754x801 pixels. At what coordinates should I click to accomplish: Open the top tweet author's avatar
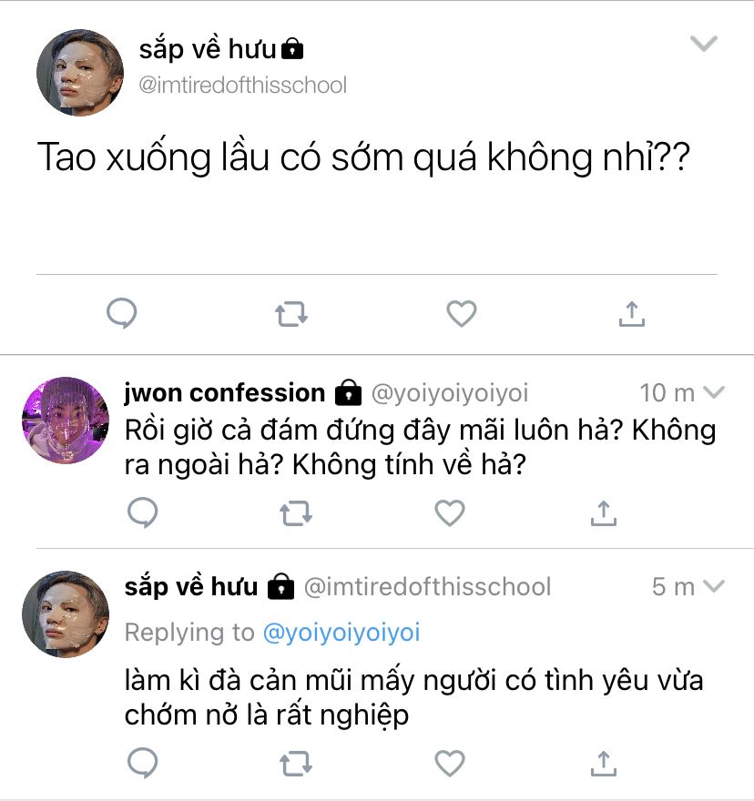click(80, 73)
